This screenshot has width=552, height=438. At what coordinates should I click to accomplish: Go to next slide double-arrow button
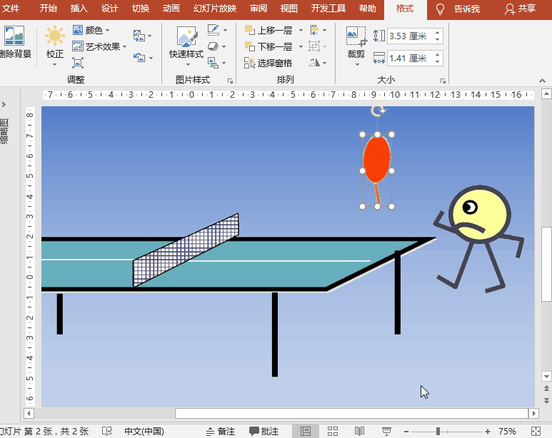(546, 401)
